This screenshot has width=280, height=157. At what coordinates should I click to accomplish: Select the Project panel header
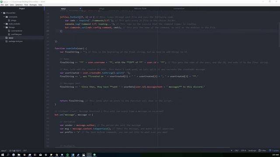(22, 9)
